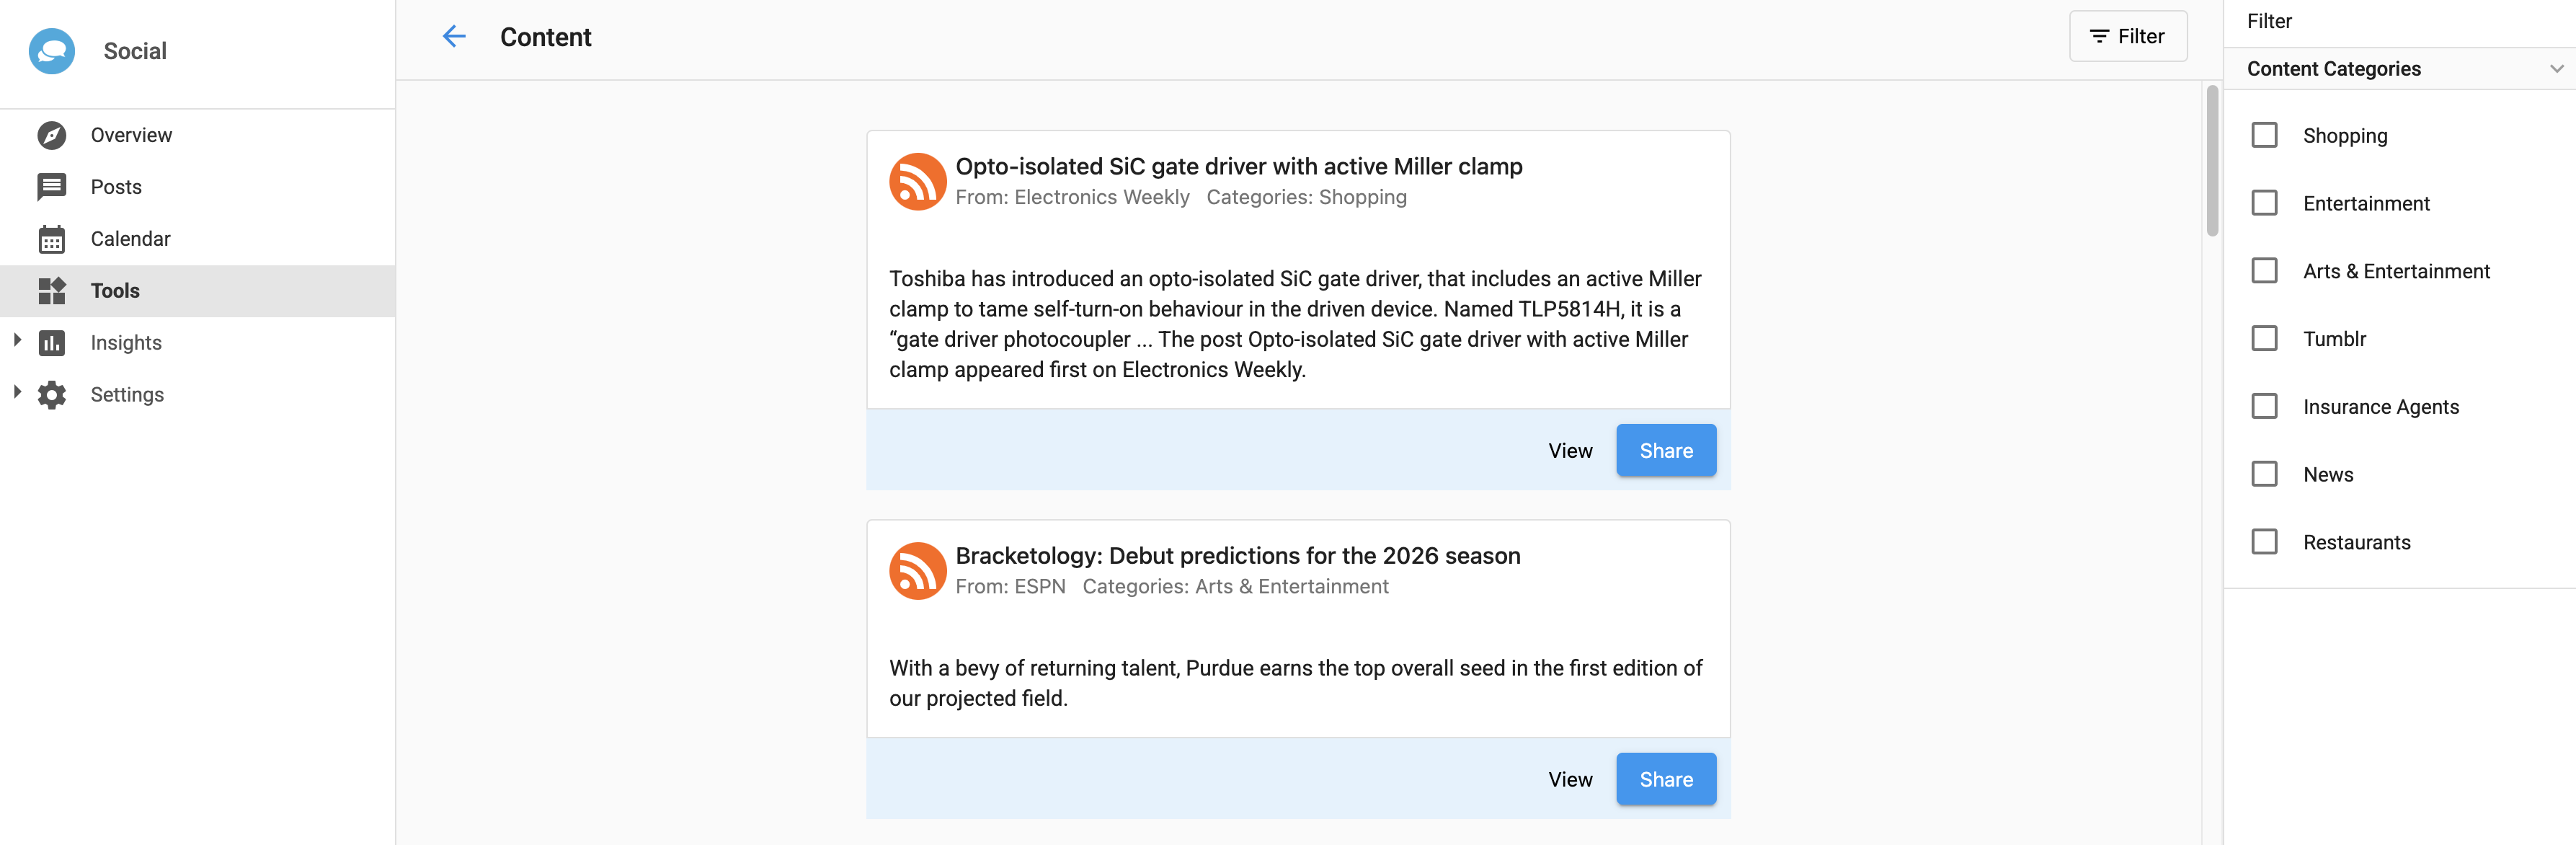
Task: Expand the Settings submenu triangle
Action: click(17, 393)
